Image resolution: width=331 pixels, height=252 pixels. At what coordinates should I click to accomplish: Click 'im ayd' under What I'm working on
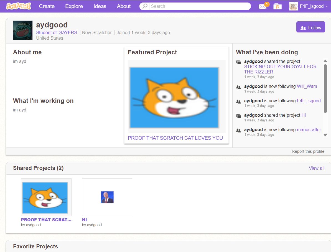point(20,110)
